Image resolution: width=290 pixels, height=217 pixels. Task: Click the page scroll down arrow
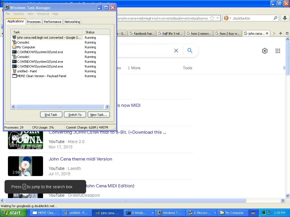click(x=287, y=196)
